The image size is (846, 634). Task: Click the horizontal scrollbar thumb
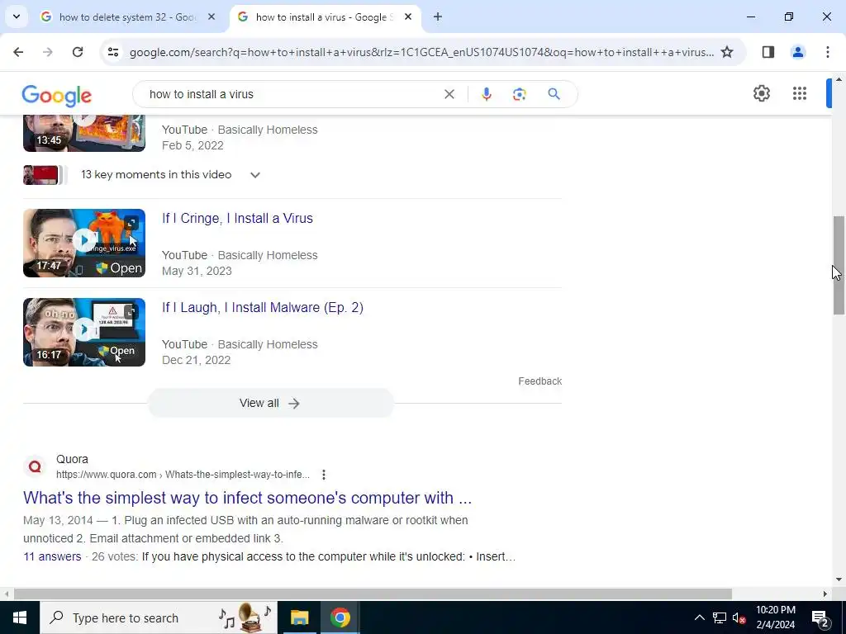pyautogui.click(x=373, y=594)
